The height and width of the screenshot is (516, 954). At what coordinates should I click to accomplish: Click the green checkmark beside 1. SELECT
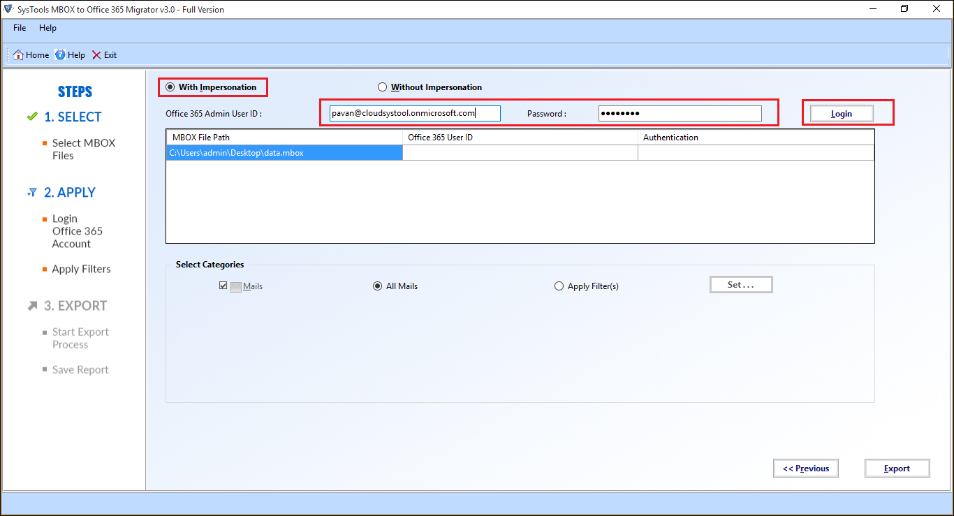32,117
